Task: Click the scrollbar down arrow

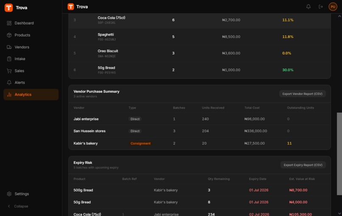Action: tap(339, 213)
